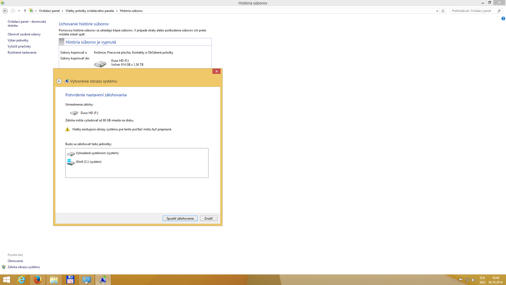The image size is (506, 285).
Task: Click the 'Zrušiť' button
Action: 208,218
